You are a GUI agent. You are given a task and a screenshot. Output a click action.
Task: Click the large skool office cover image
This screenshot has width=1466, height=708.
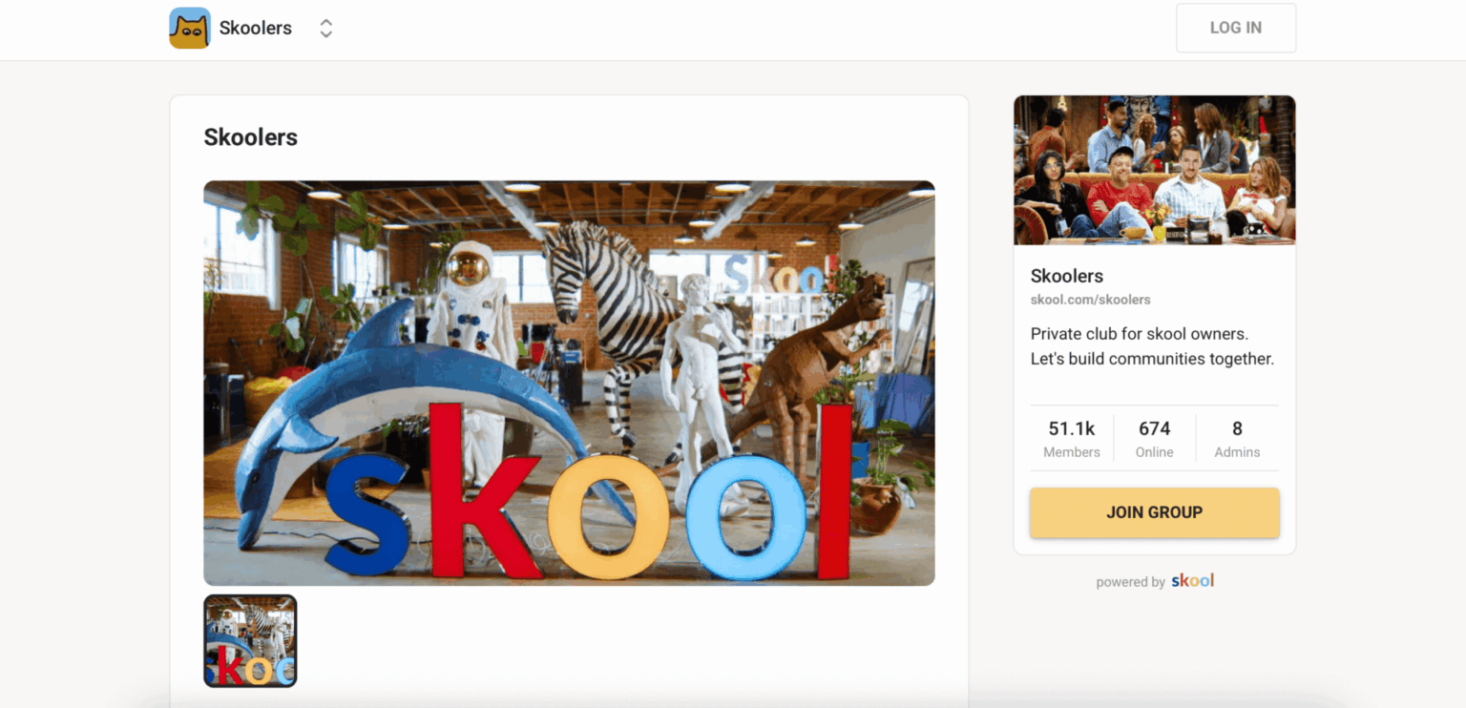(569, 383)
